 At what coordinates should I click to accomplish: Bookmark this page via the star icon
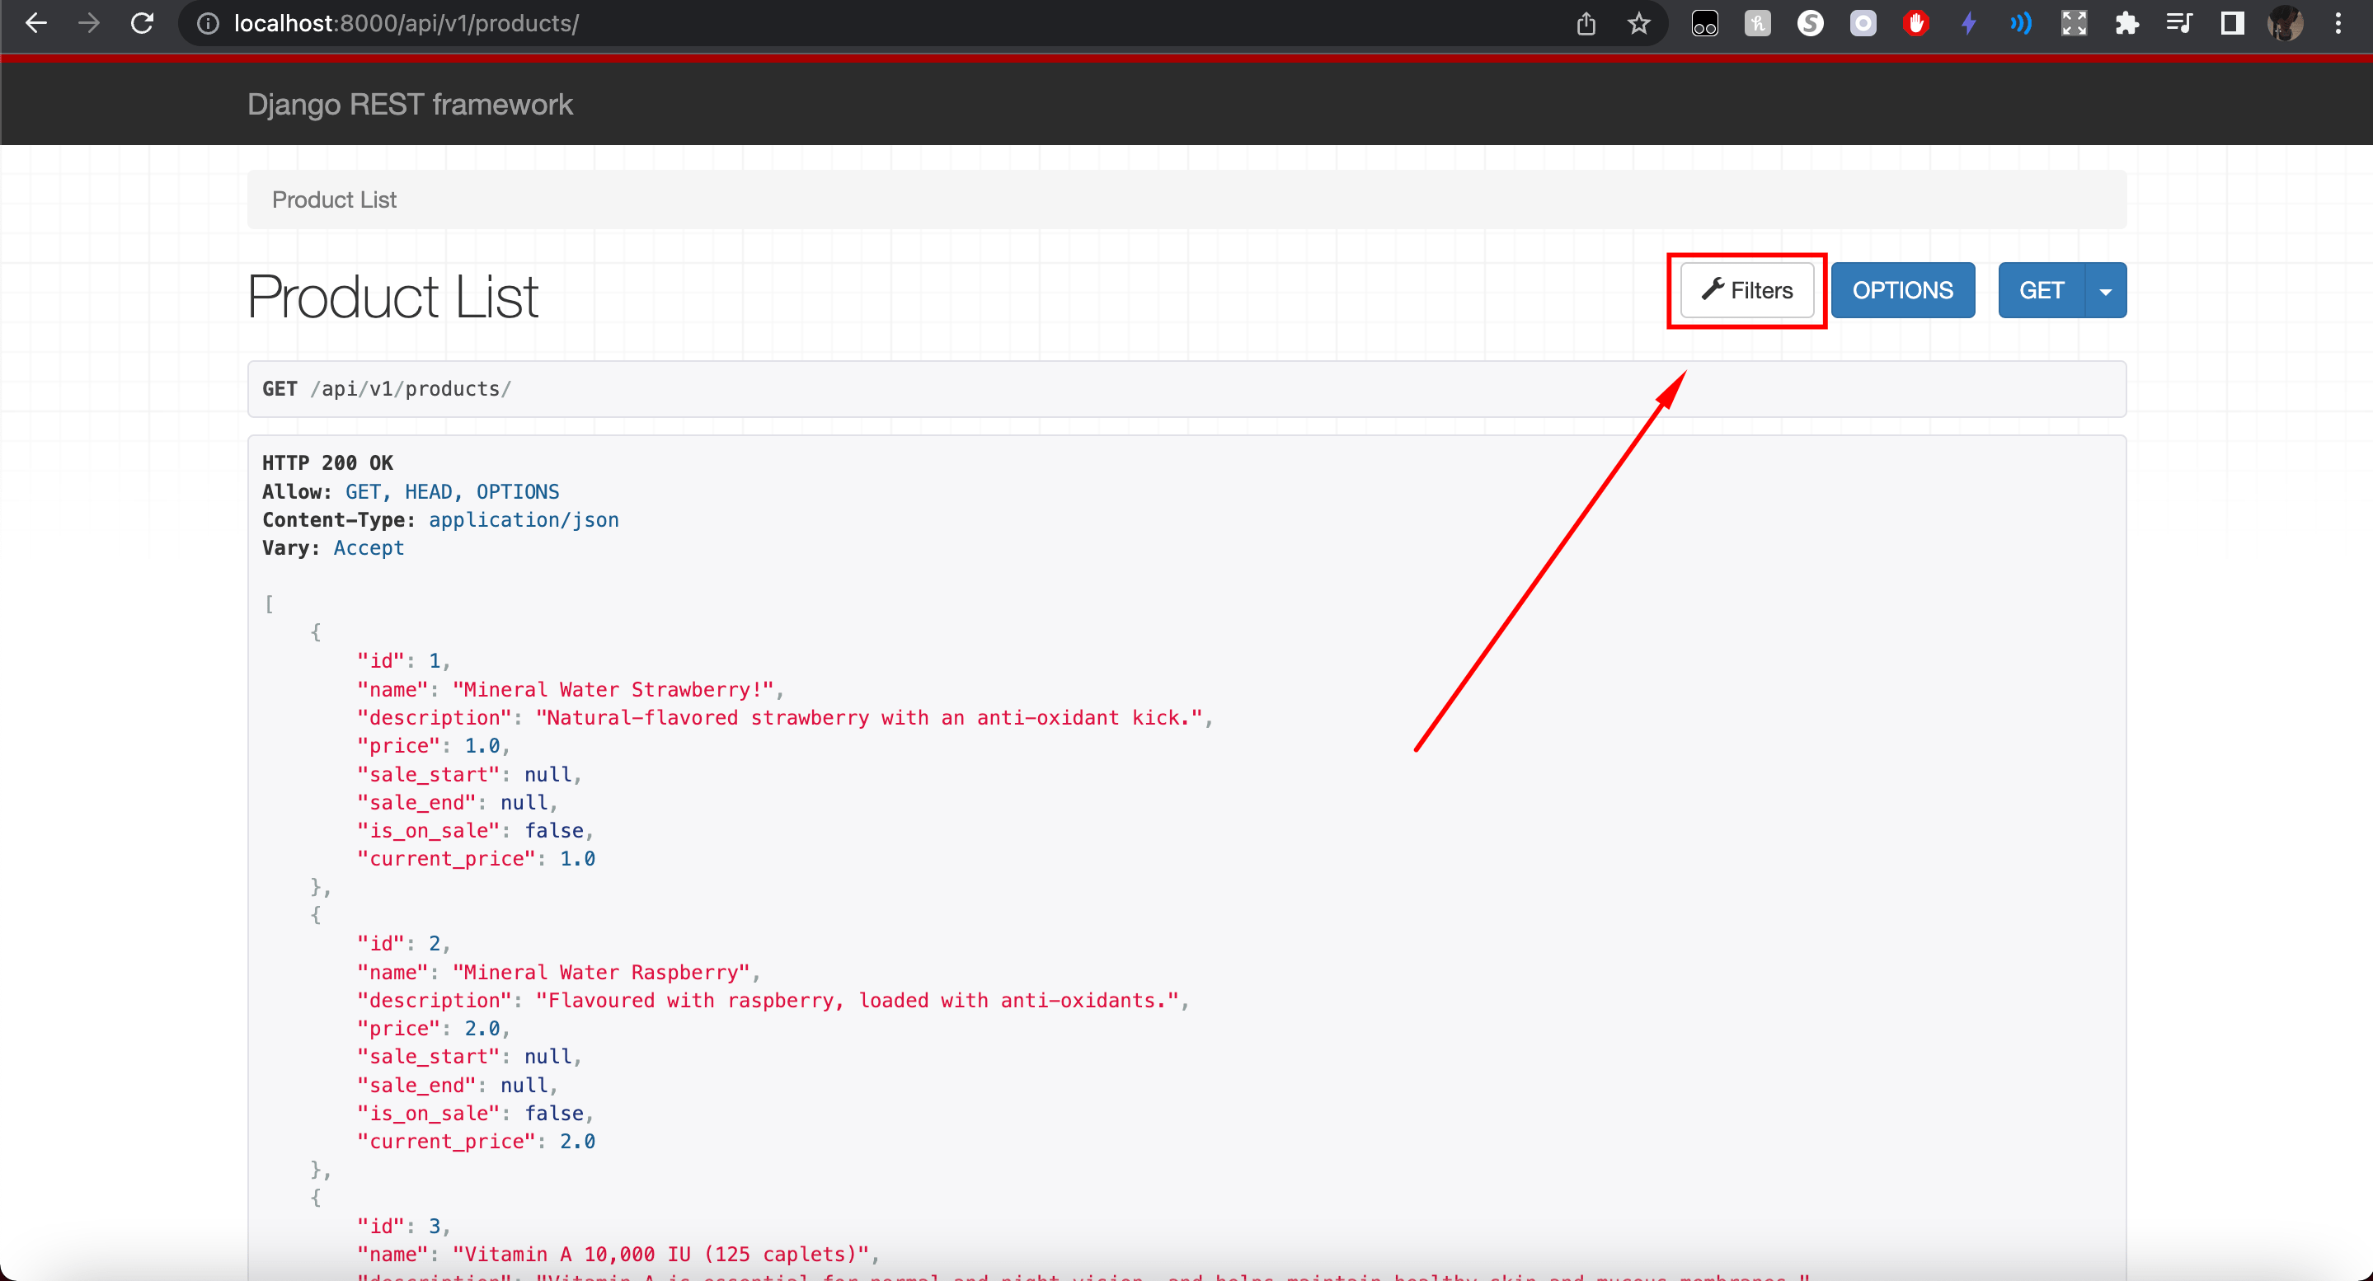(x=1639, y=24)
